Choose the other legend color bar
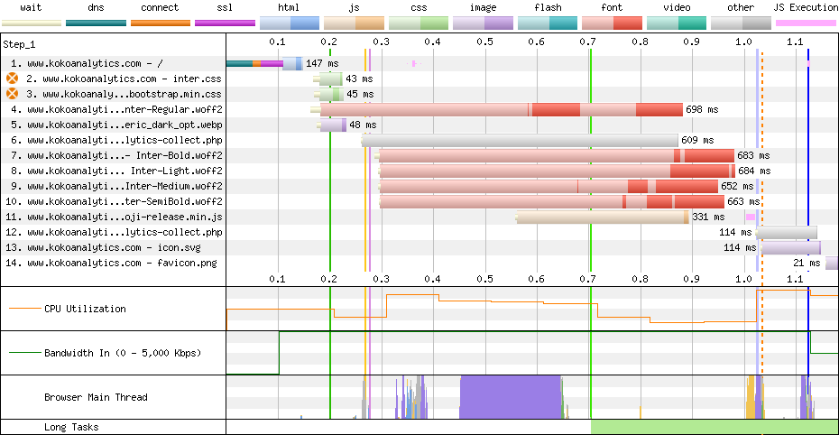The width and height of the screenshot is (839, 435). coord(741,23)
